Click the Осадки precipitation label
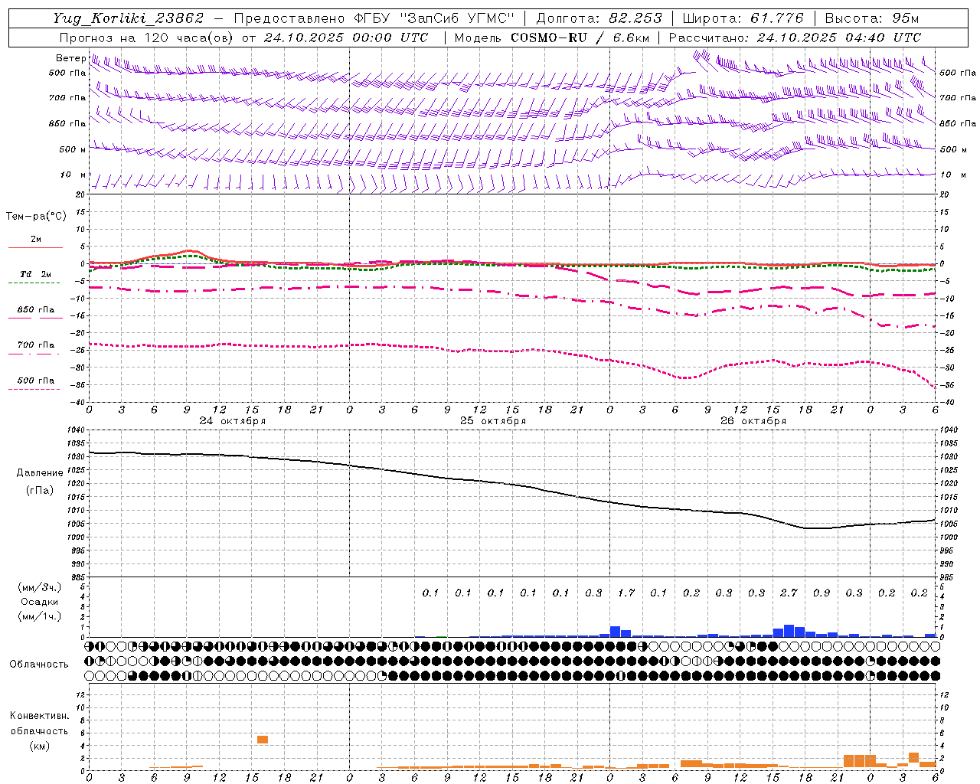Image resolution: width=980 pixels, height=784 pixels. coord(39,602)
